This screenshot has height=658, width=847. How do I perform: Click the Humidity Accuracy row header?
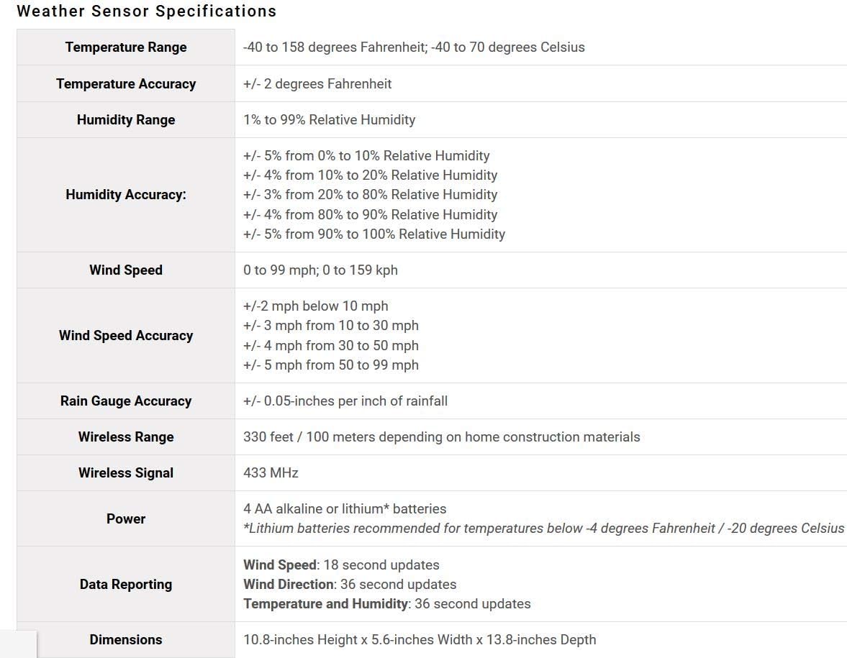[126, 195]
